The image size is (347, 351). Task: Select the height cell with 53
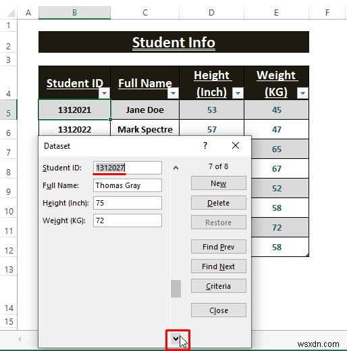point(211,110)
